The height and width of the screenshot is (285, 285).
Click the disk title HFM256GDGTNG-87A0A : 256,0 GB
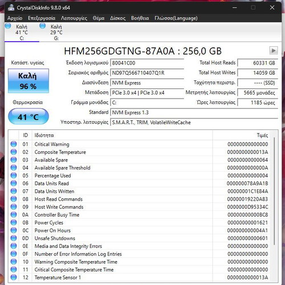click(x=142, y=51)
